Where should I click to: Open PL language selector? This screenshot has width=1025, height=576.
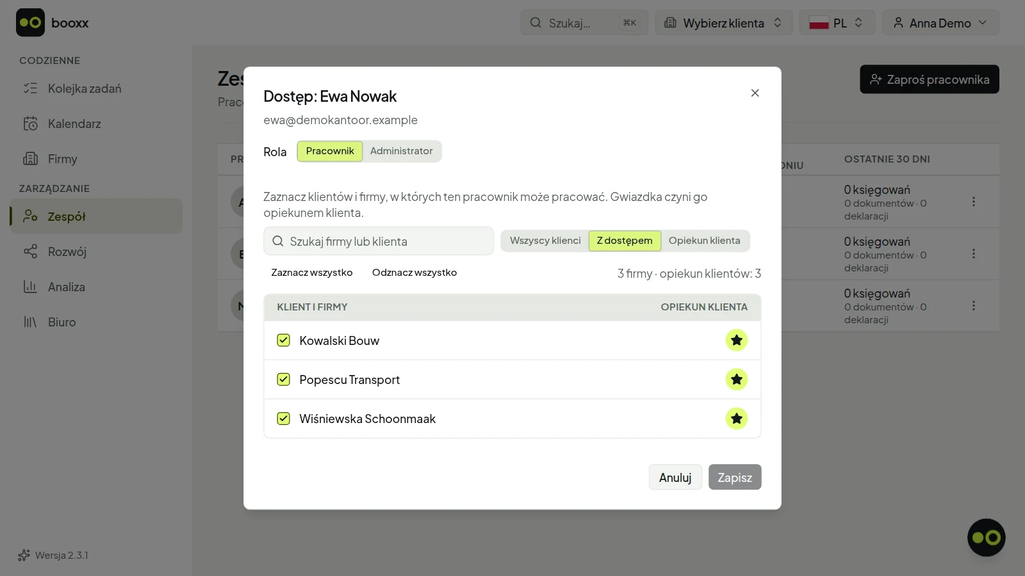point(837,22)
